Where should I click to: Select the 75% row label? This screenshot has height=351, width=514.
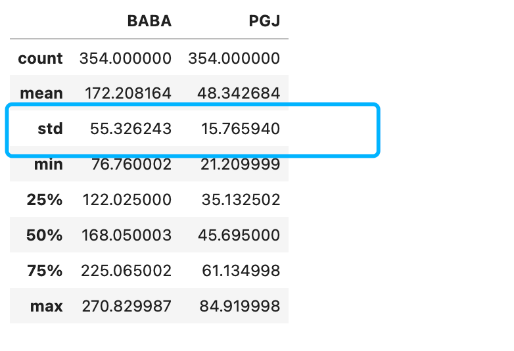45,271
